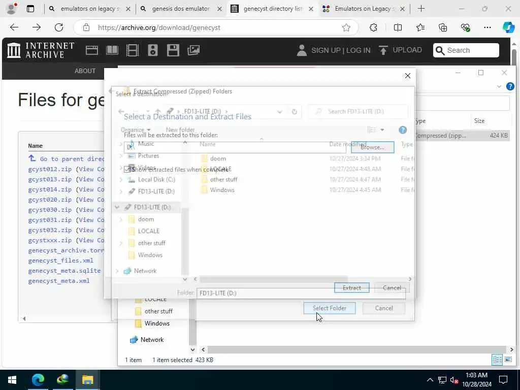Screen dimensions: 520x390
Task: Open the favorites list icon
Action: [420, 27]
